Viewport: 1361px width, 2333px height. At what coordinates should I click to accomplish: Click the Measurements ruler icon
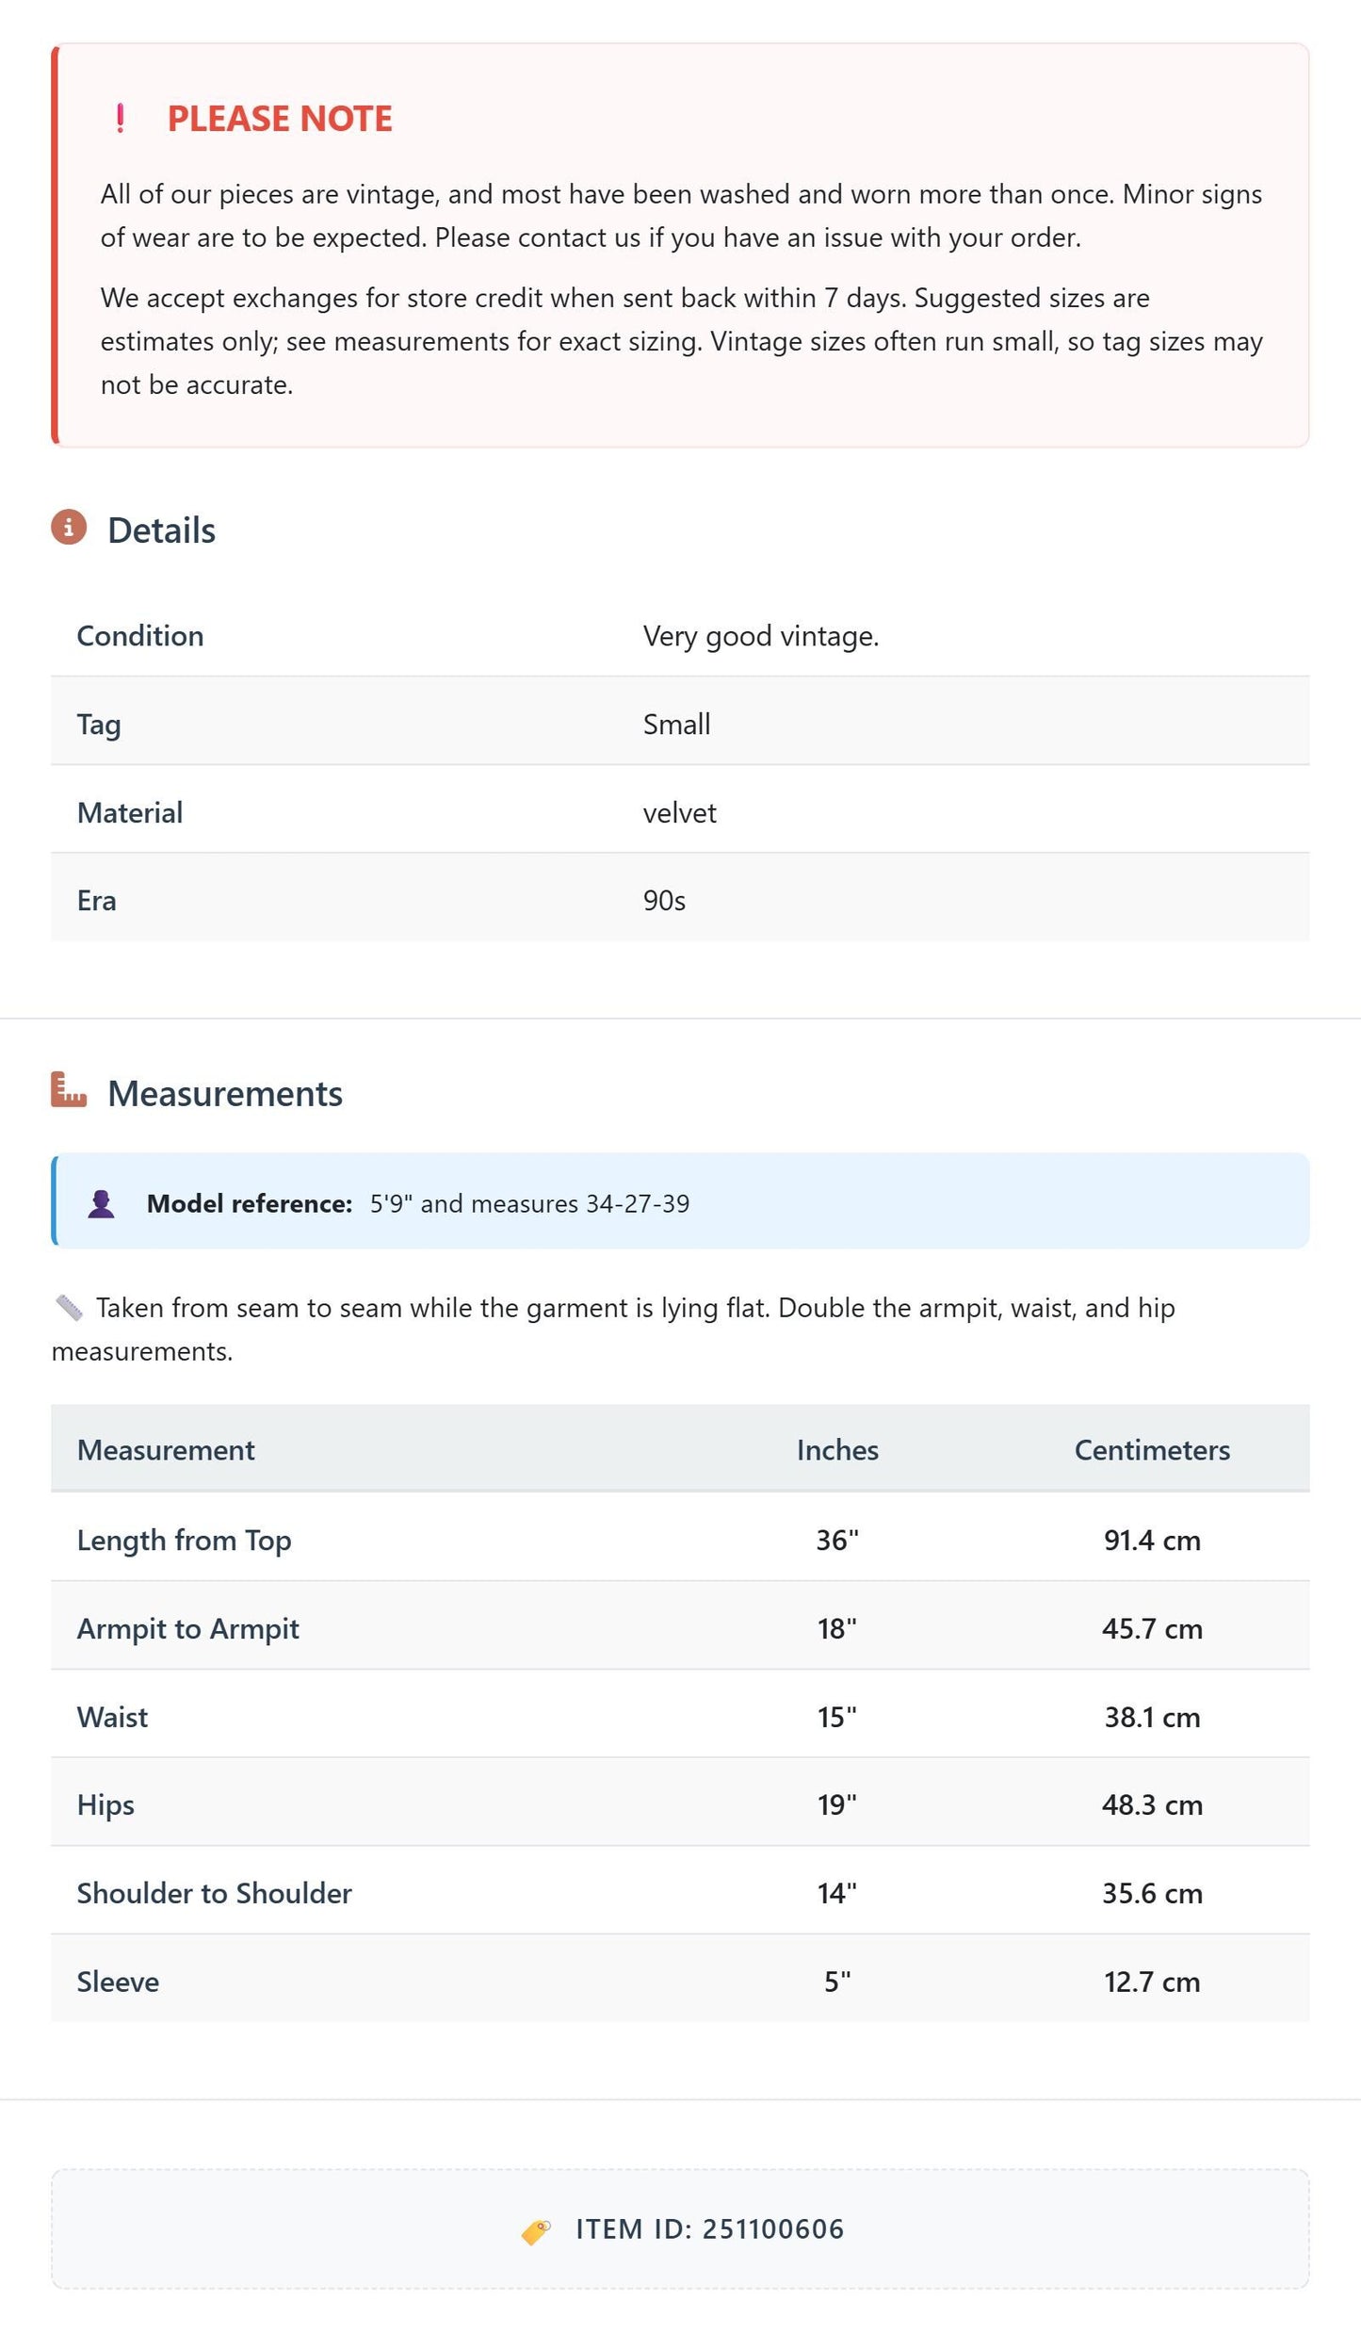pos(69,1089)
